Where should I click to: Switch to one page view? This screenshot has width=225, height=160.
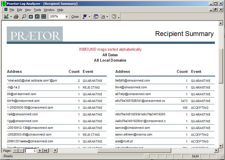click(31, 17)
